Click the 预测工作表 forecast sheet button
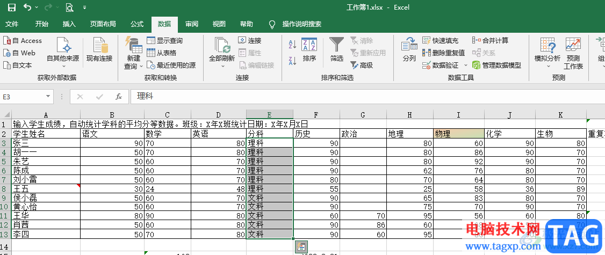Image resolution: width=605 pixels, height=255 pixels. (x=573, y=53)
